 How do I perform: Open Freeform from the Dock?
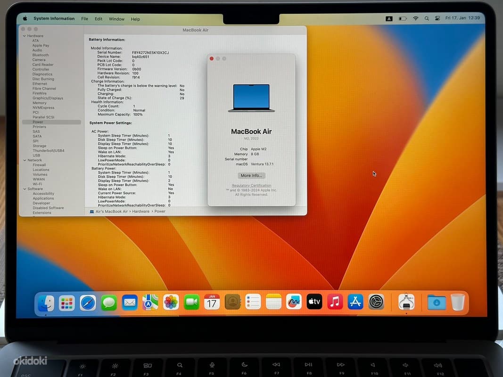coord(294,302)
